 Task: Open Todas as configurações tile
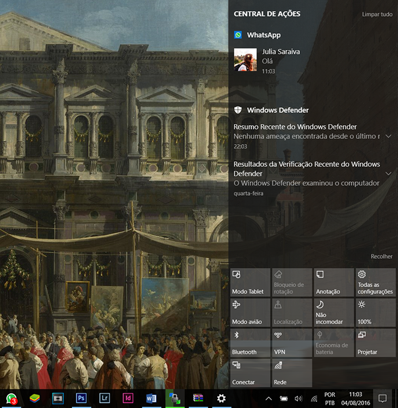[x=376, y=282]
